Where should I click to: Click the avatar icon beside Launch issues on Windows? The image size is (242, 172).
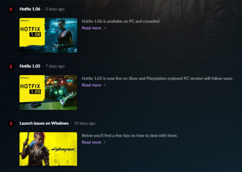[x=11, y=124]
